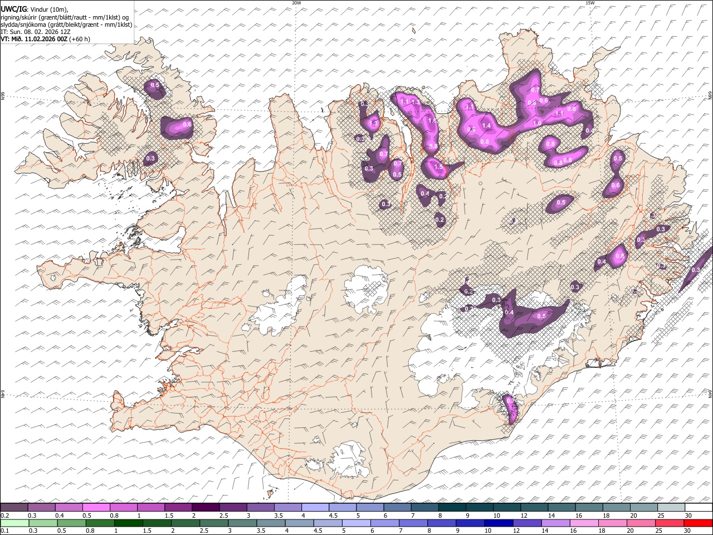Click the "10" label in lower legend
This screenshot has width=713, height=535.
tap(487, 531)
